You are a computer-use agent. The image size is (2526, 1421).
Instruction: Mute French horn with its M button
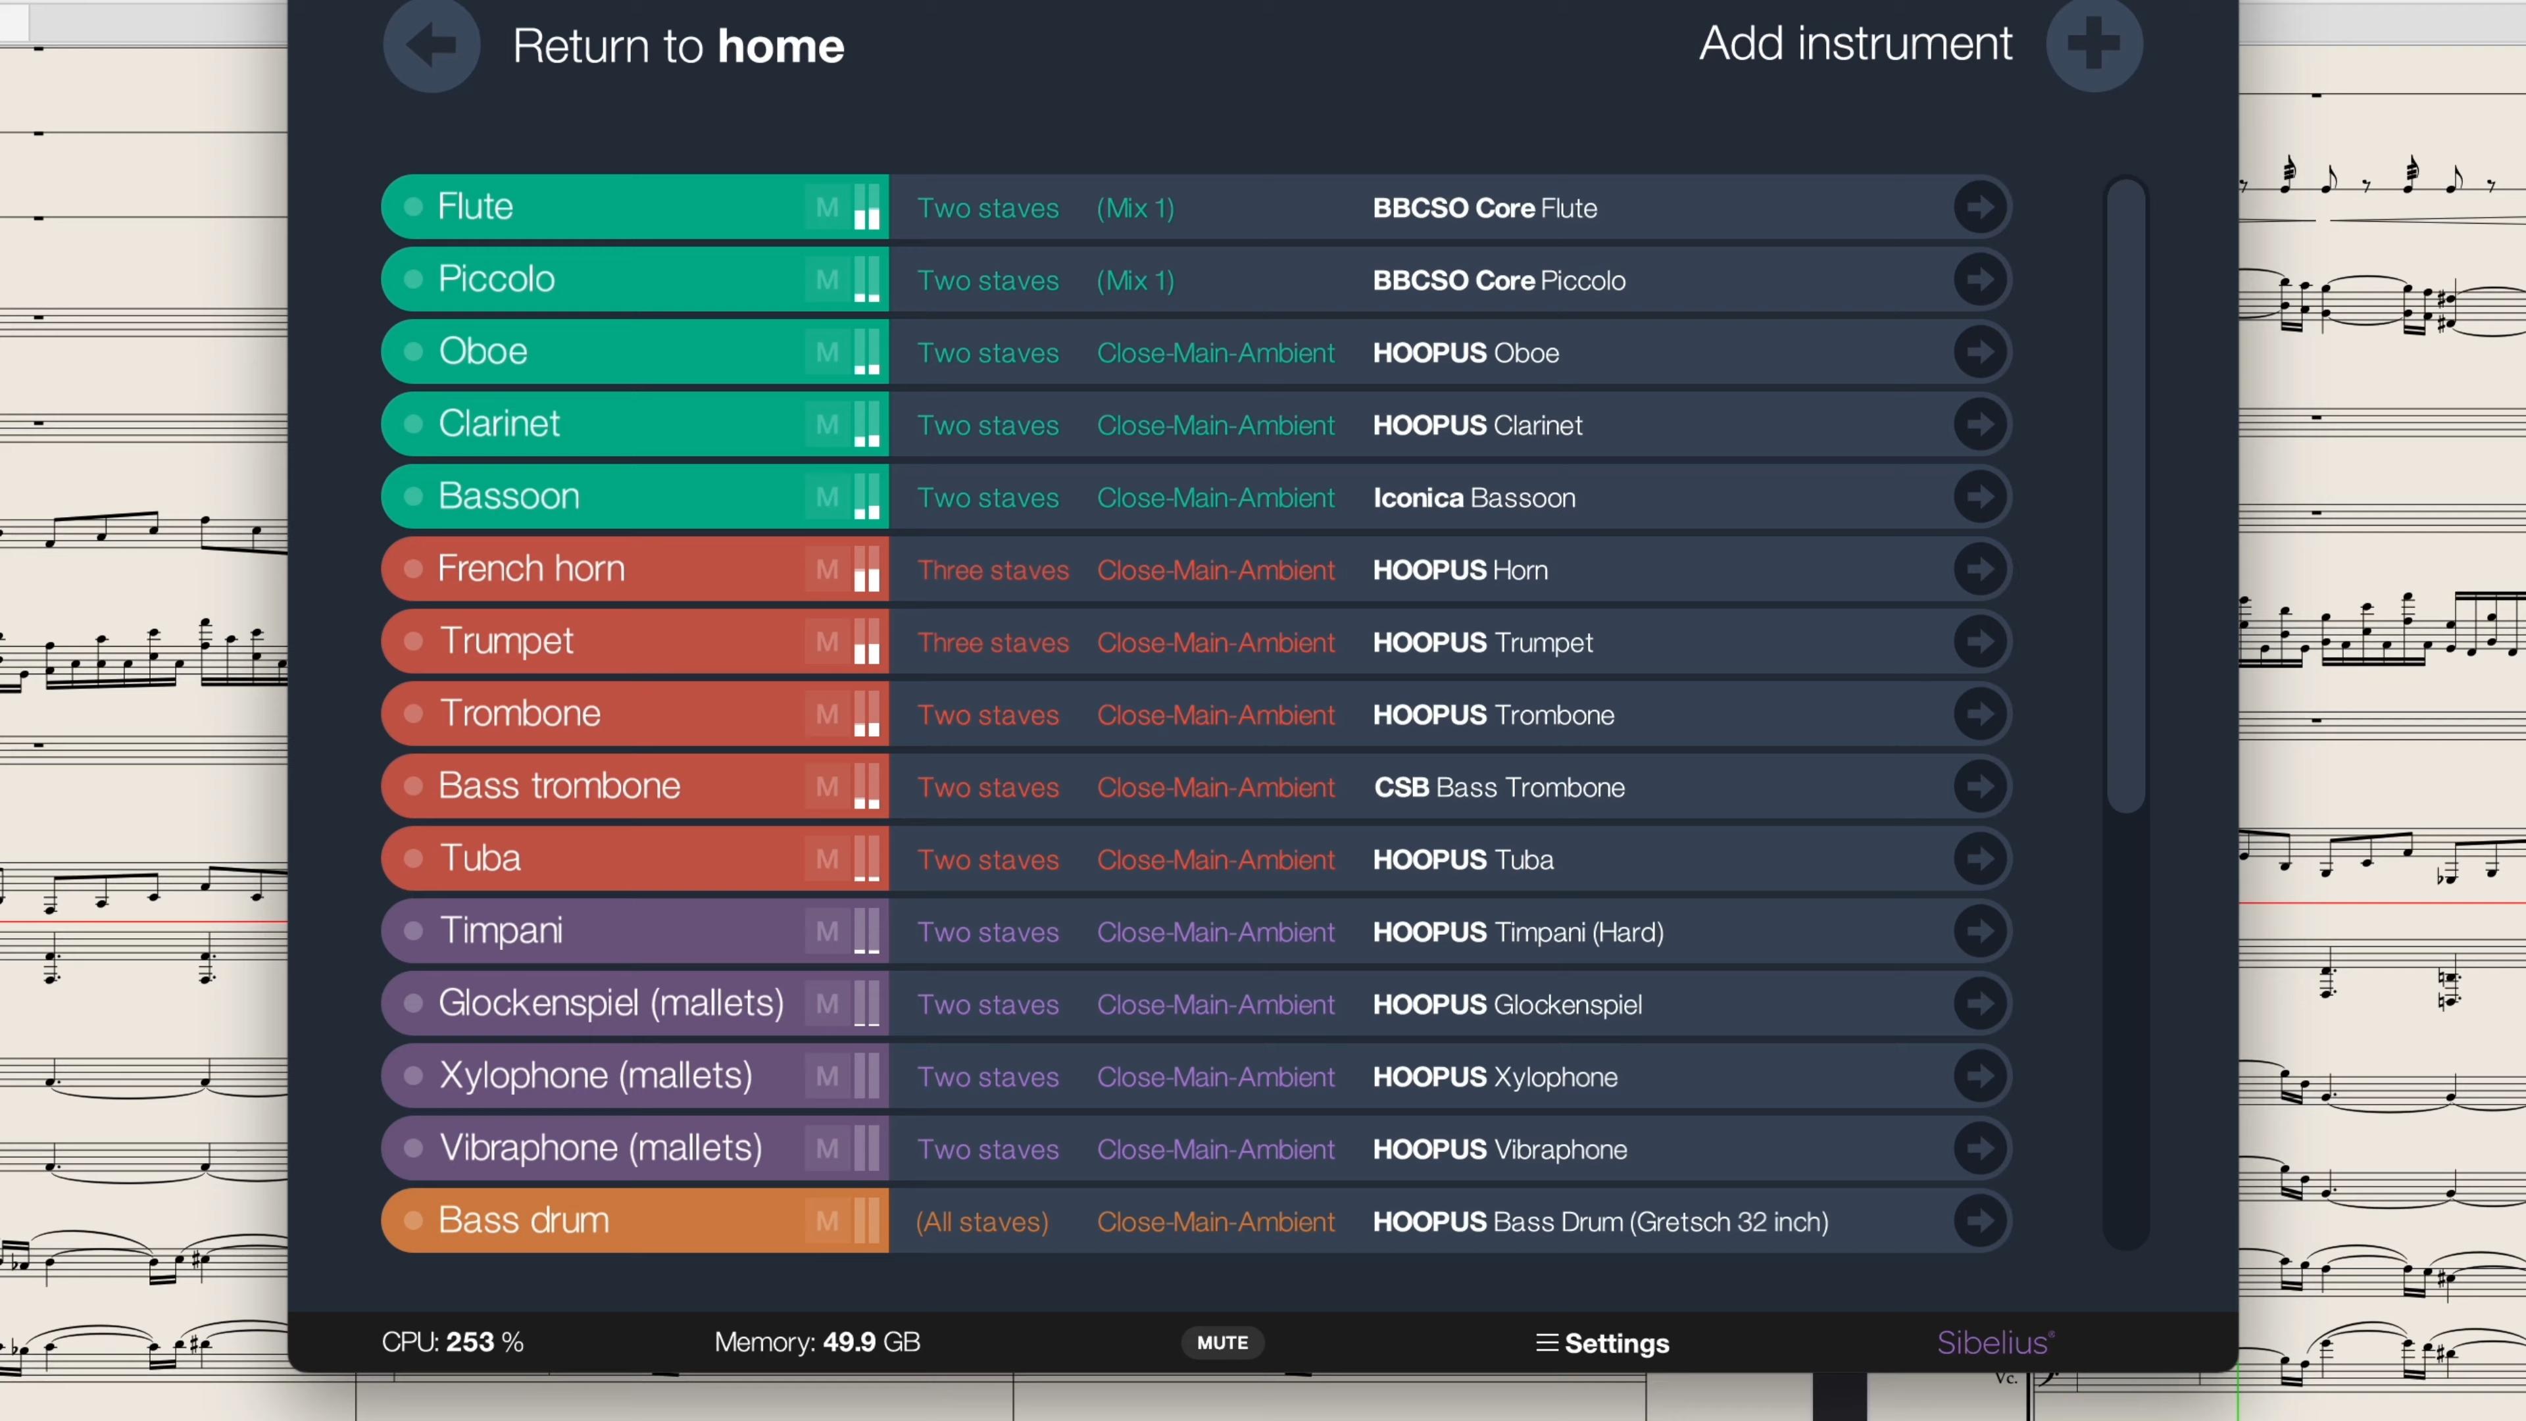(x=828, y=570)
